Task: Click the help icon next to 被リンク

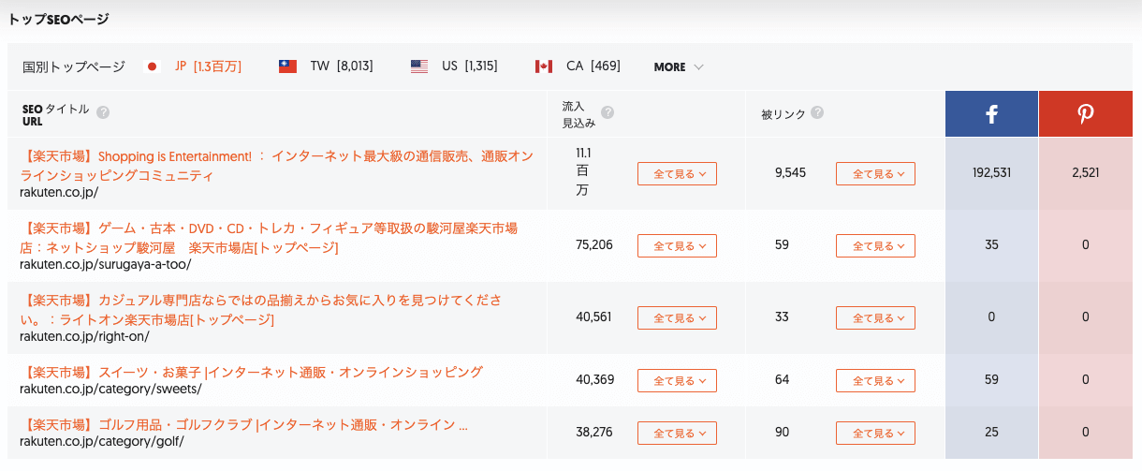Action: click(817, 112)
